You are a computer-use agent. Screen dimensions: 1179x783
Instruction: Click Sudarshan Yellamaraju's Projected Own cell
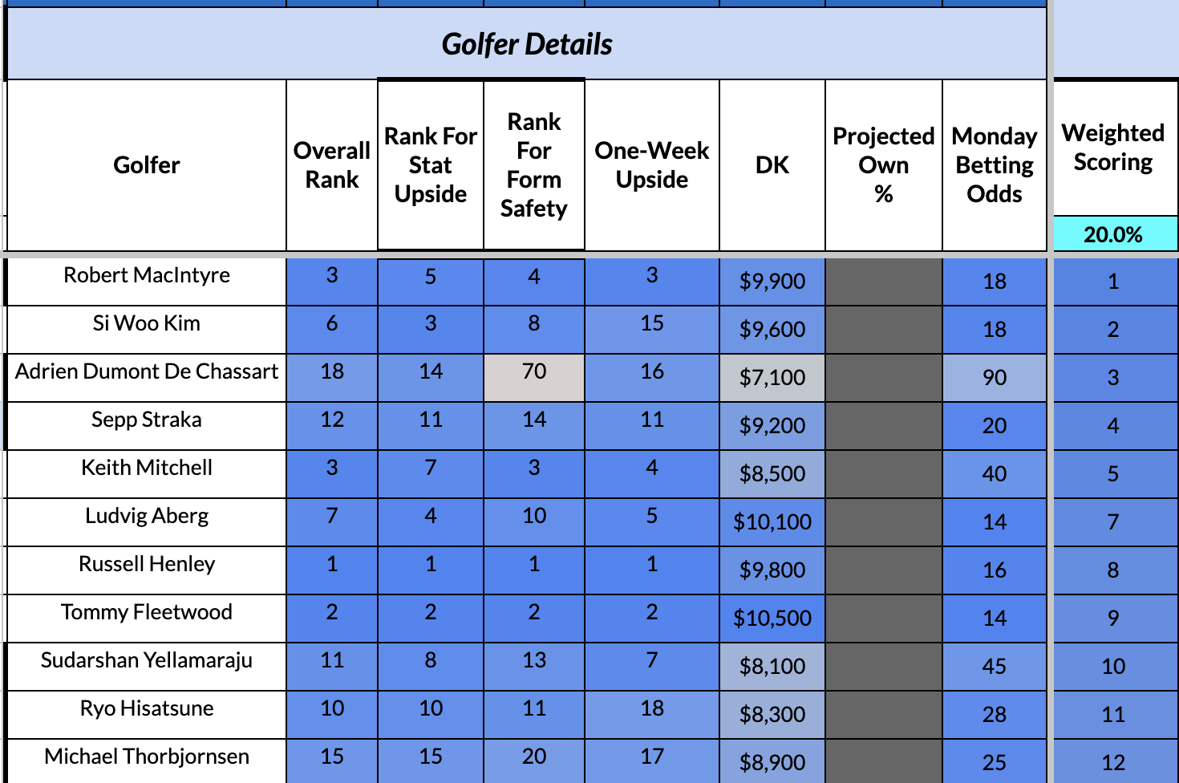(x=883, y=666)
